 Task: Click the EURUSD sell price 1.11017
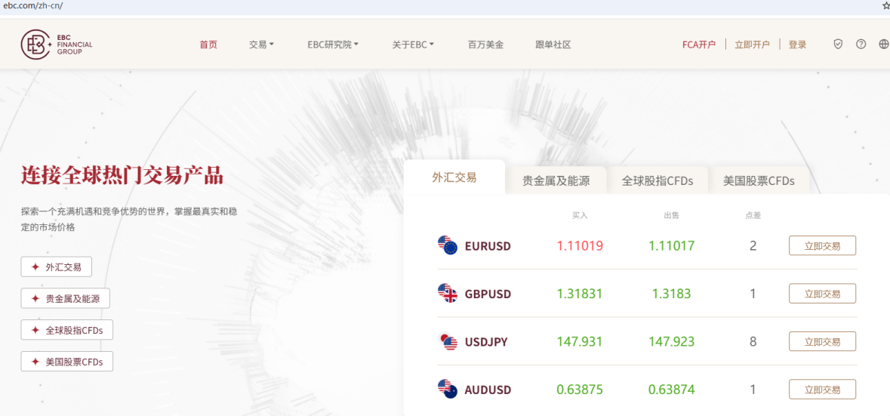coord(672,245)
